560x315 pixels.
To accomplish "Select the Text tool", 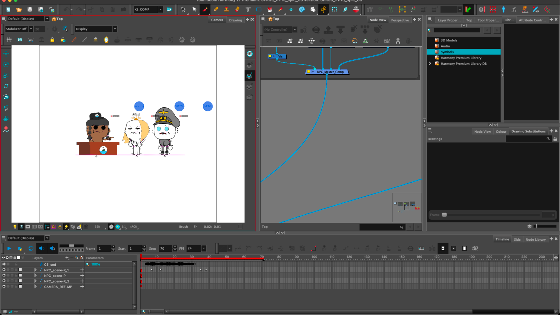I will click(248, 10).
